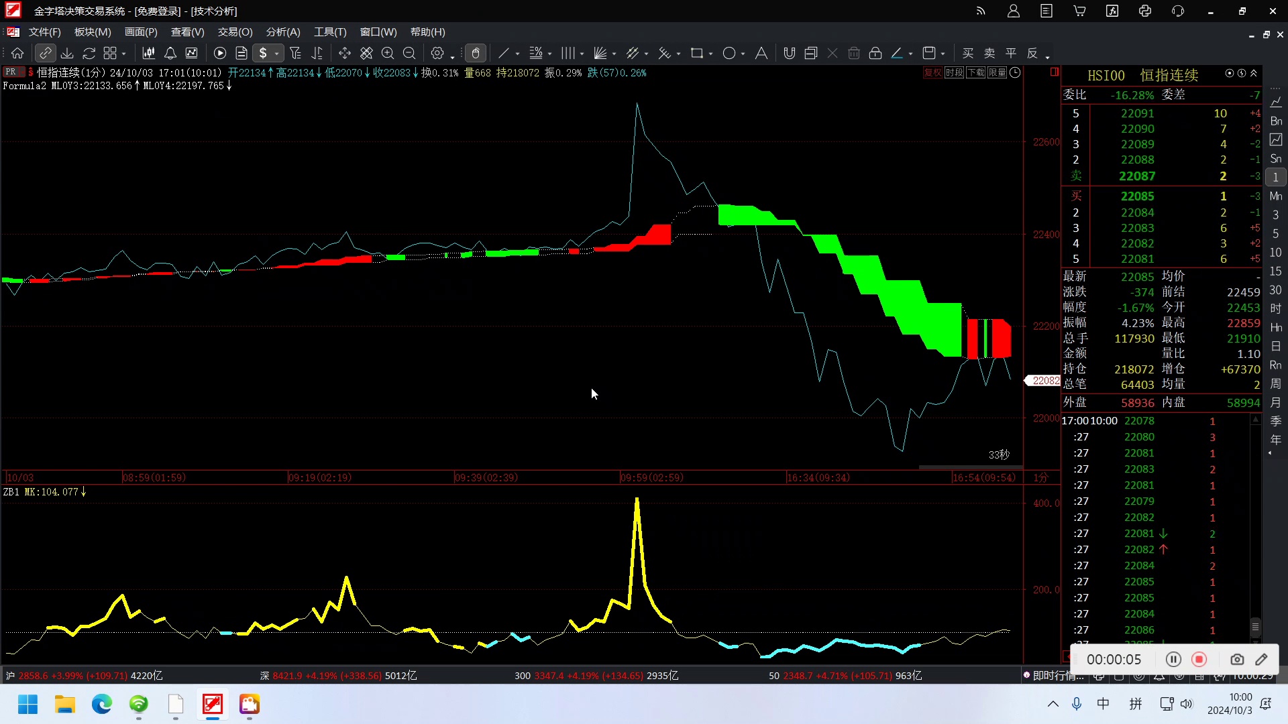1288x724 pixels.
Task: Click the tick list scrollbar thumb
Action: 1255,627
